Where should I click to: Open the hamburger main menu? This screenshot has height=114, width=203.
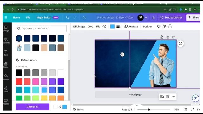click(6, 18)
